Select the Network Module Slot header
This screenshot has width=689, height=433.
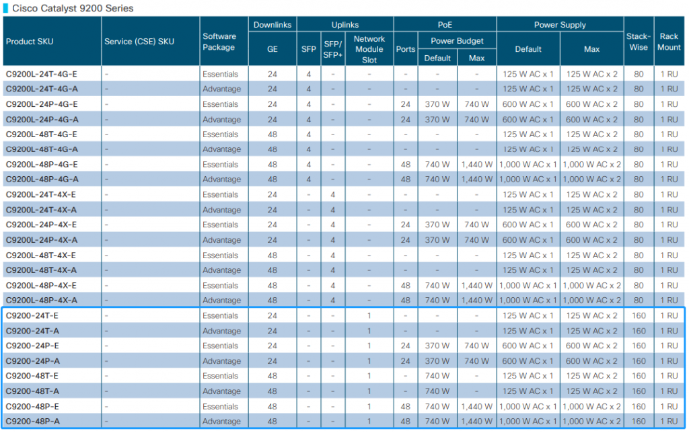coord(369,48)
